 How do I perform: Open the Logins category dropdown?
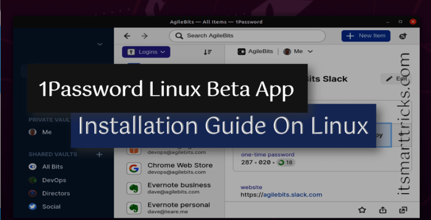146,52
